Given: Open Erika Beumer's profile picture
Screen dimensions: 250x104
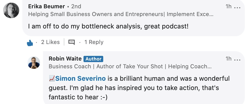Looking at the screenshot, I should [11, 10].
